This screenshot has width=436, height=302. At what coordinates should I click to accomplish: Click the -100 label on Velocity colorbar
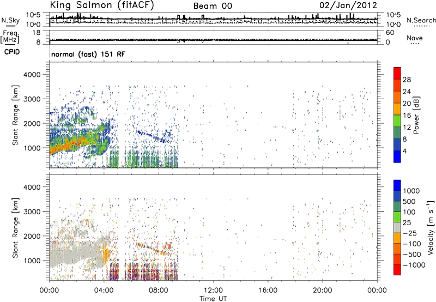click(412, 244)
